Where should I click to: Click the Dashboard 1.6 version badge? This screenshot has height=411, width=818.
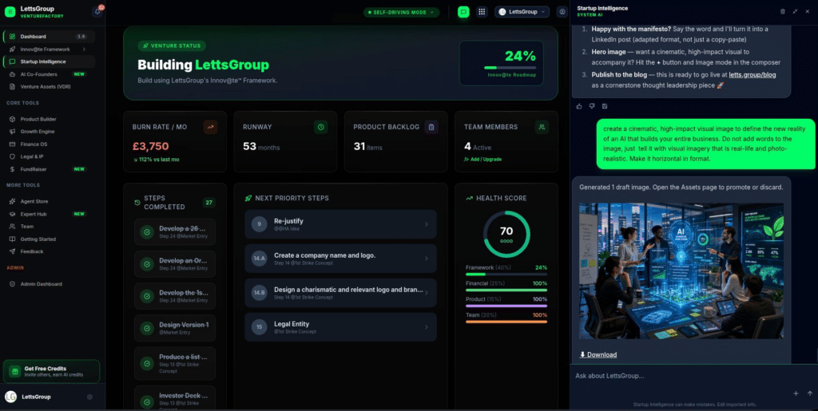point(81,37)
